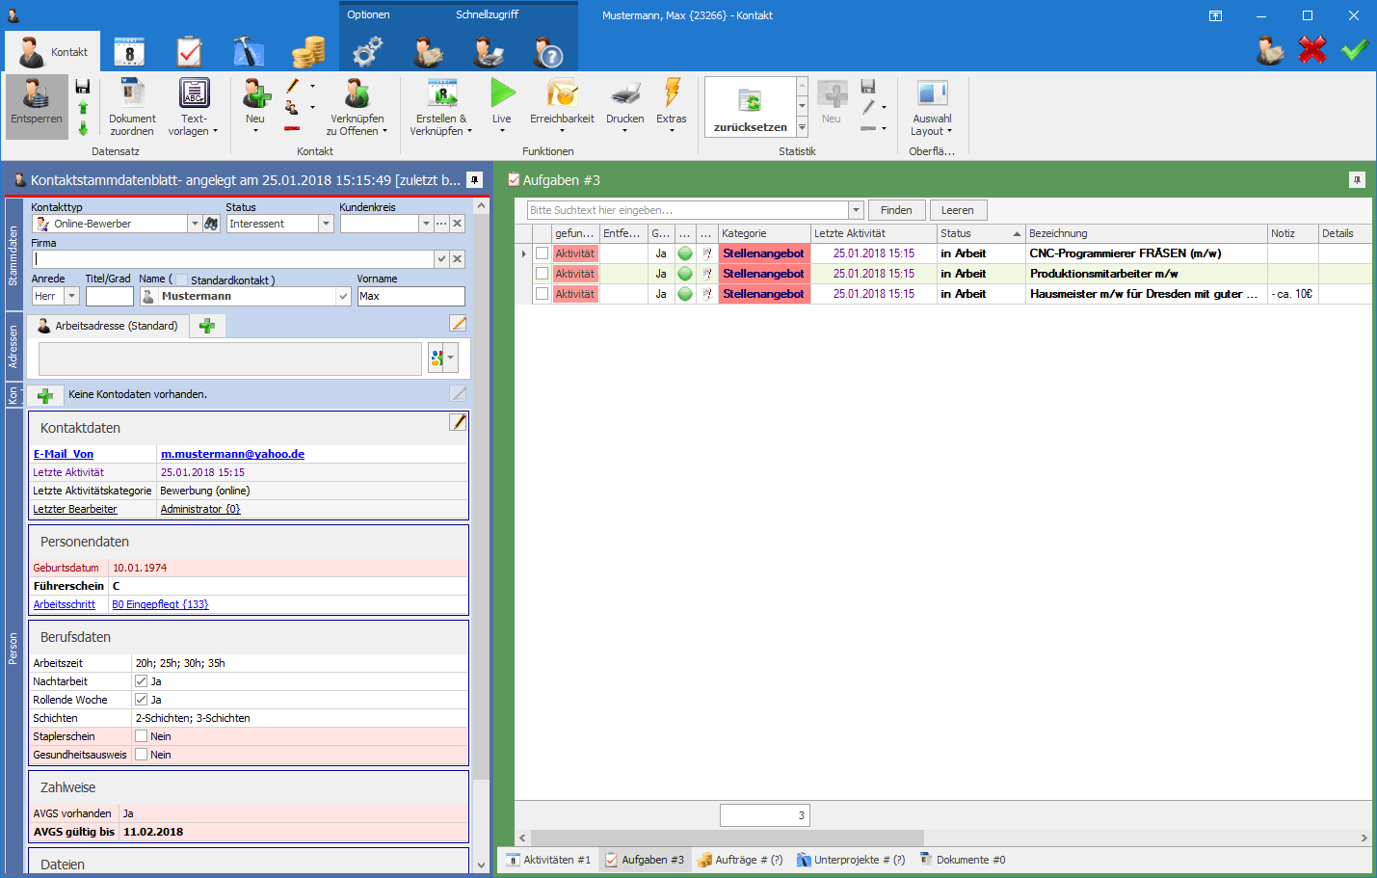Click the green plus to add Kontodaten

45,395
